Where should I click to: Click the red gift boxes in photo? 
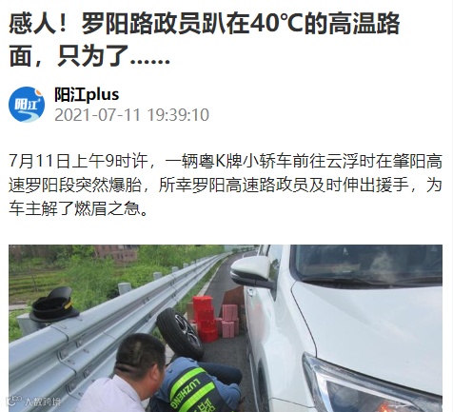coord(215,320)
